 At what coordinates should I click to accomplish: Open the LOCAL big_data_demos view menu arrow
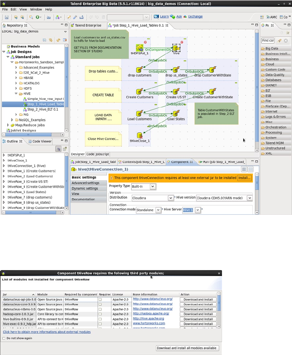pyautogui.click(x=65, y=32)
